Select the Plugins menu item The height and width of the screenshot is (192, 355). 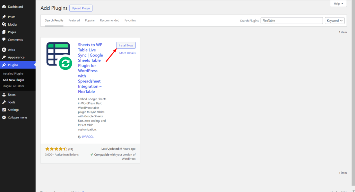[18, 65]
